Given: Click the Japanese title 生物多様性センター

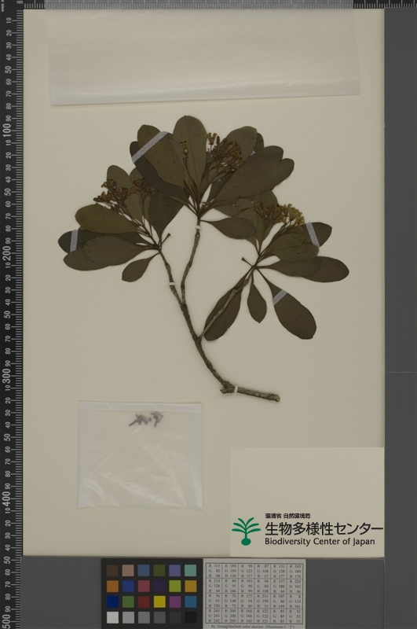Looking at the screenshot, I should (324, 528).
